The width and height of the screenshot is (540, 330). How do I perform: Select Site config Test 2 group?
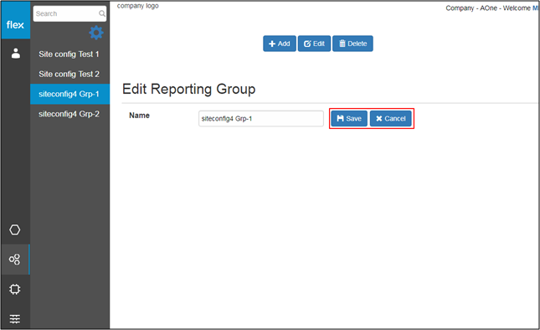click(70, 74)
